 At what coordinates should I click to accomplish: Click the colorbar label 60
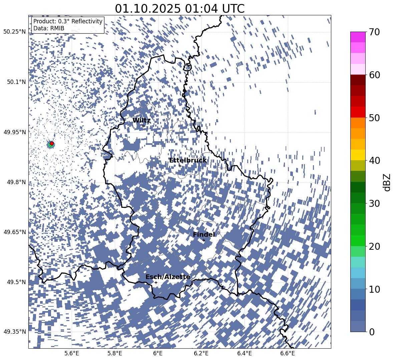[374, 75]
